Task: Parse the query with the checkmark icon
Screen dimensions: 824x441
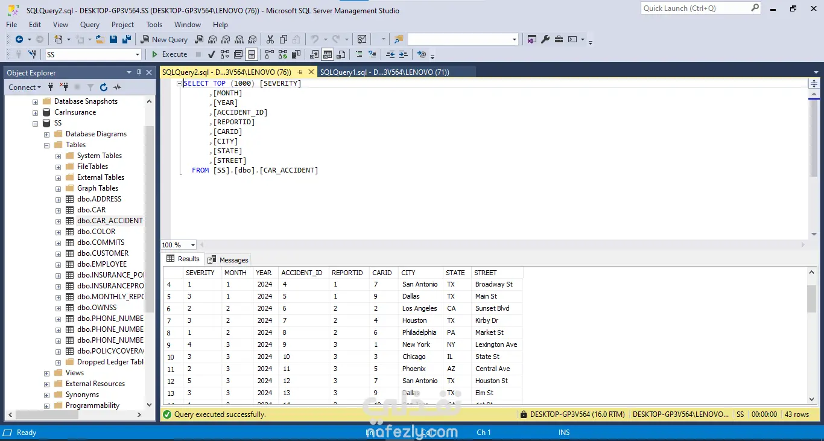Action: 211,54
